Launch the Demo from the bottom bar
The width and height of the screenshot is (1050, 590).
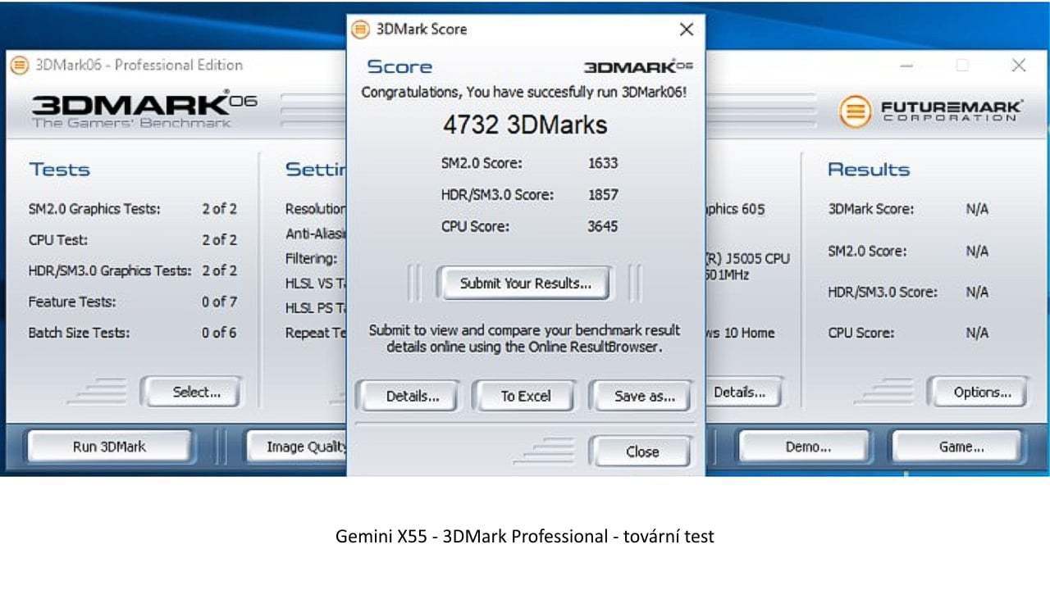pos(804,446)
